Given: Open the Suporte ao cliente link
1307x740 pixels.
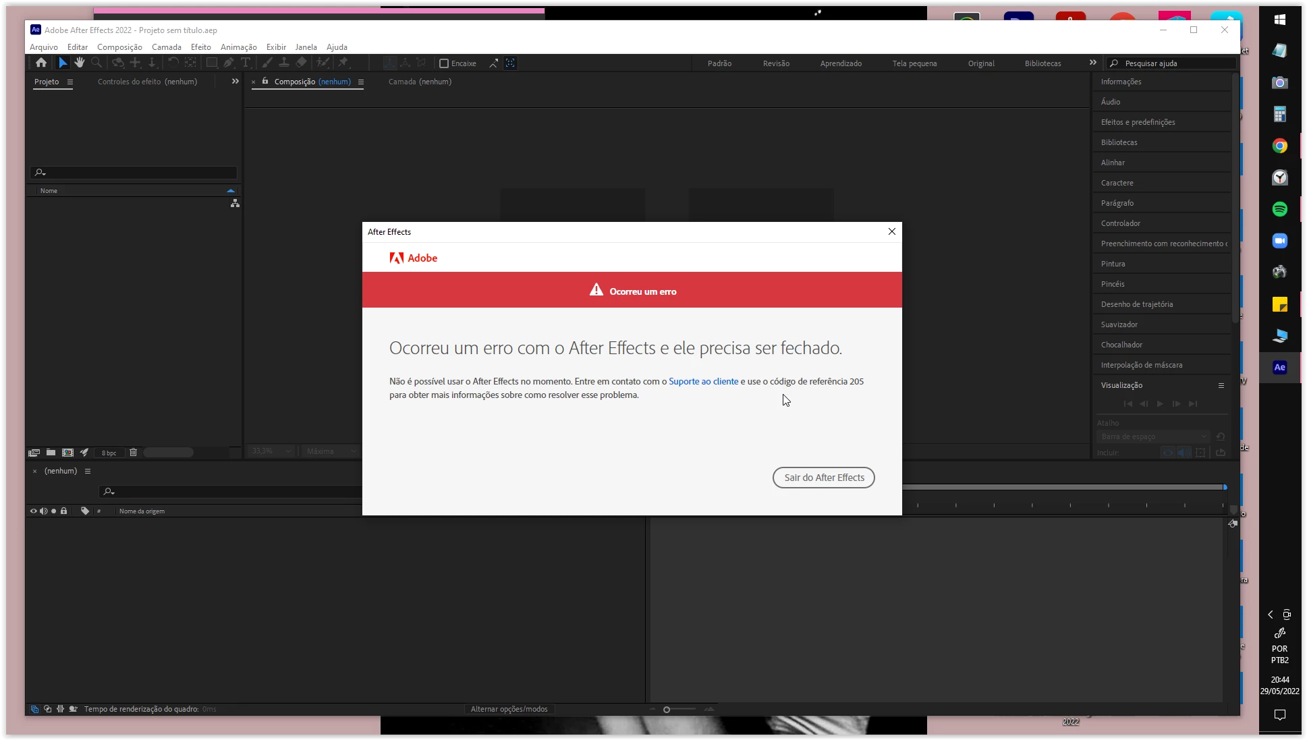Looking at the screenshot, I should tap(703, 381).
